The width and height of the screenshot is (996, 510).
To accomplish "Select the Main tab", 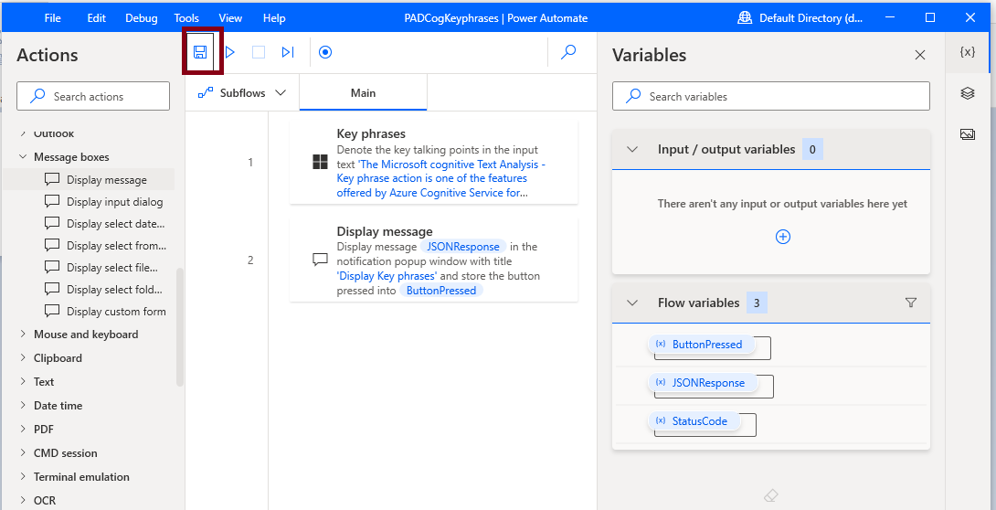I will coord(363,92).
